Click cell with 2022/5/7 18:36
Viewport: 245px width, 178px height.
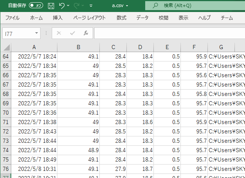(x=34, y=113)
